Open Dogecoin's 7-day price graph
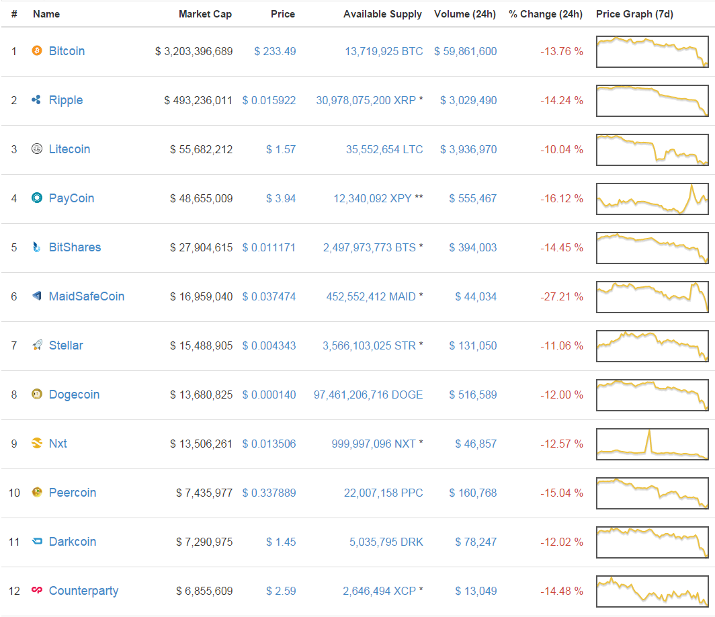Screen dimensions: 715x617 pos(652,395)
